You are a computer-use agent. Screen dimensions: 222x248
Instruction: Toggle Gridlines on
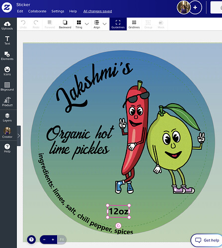click(x=134, y=24)
